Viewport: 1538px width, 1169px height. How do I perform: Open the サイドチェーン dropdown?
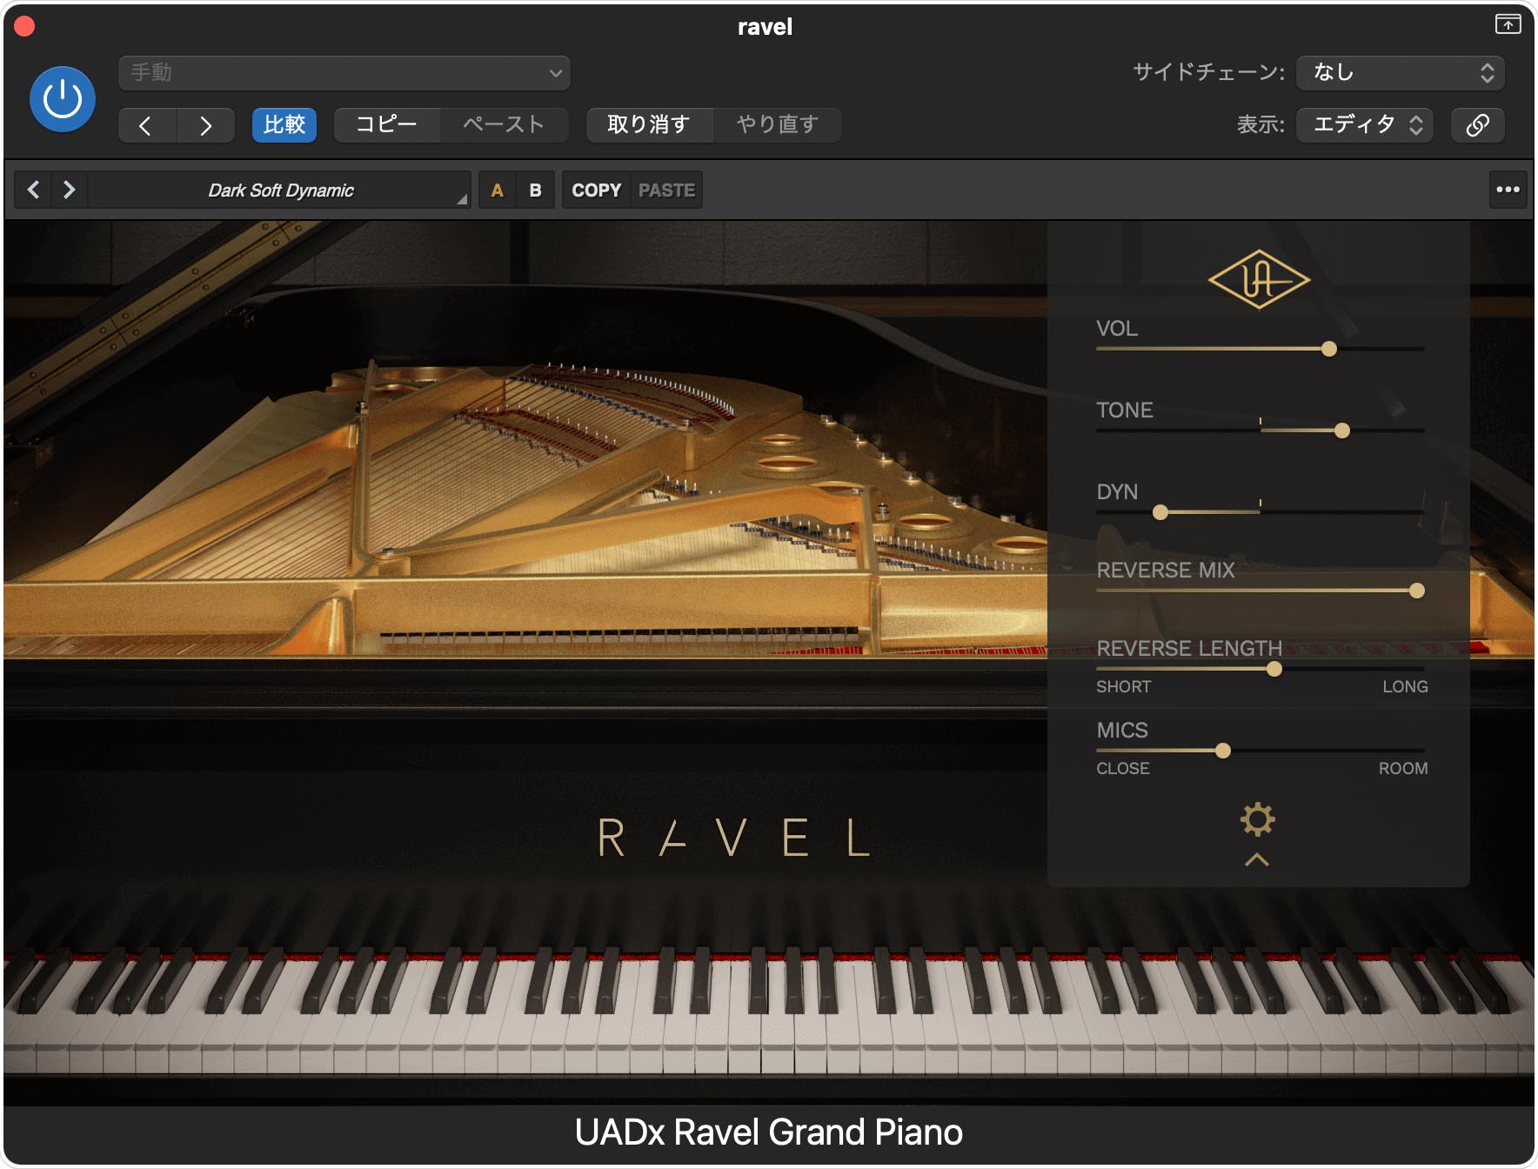(1401, 73)
